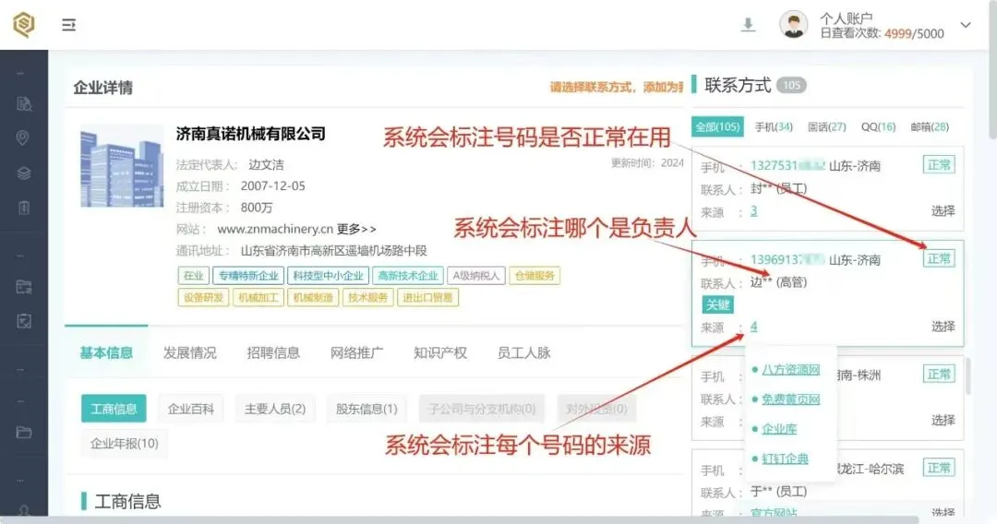Click 正常 badge on 1396913 card
Image resolution: width=997 pixels, height=524 pixels.
click(939, 258)
